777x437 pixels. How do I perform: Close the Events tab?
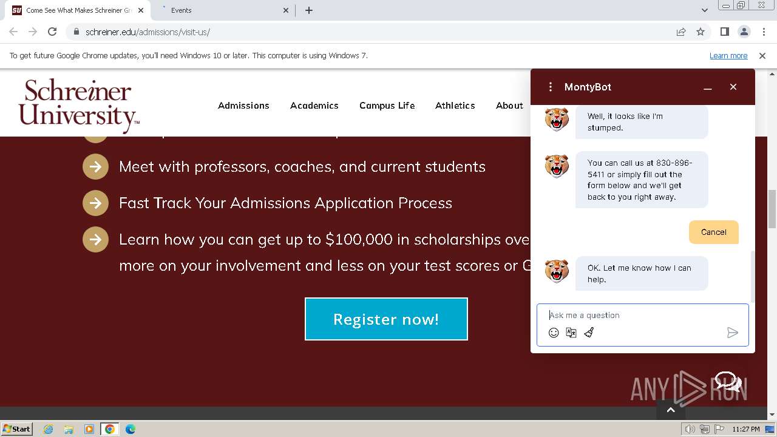pyautogui.click(x=287, y=10)
